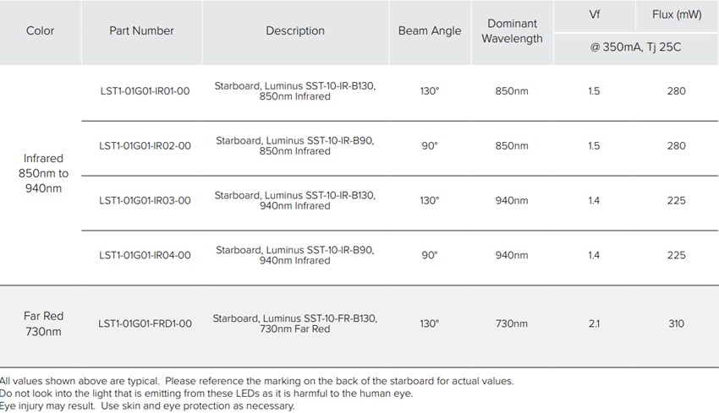Click part number LST1-01G01-IR04-00

point(145,255)
